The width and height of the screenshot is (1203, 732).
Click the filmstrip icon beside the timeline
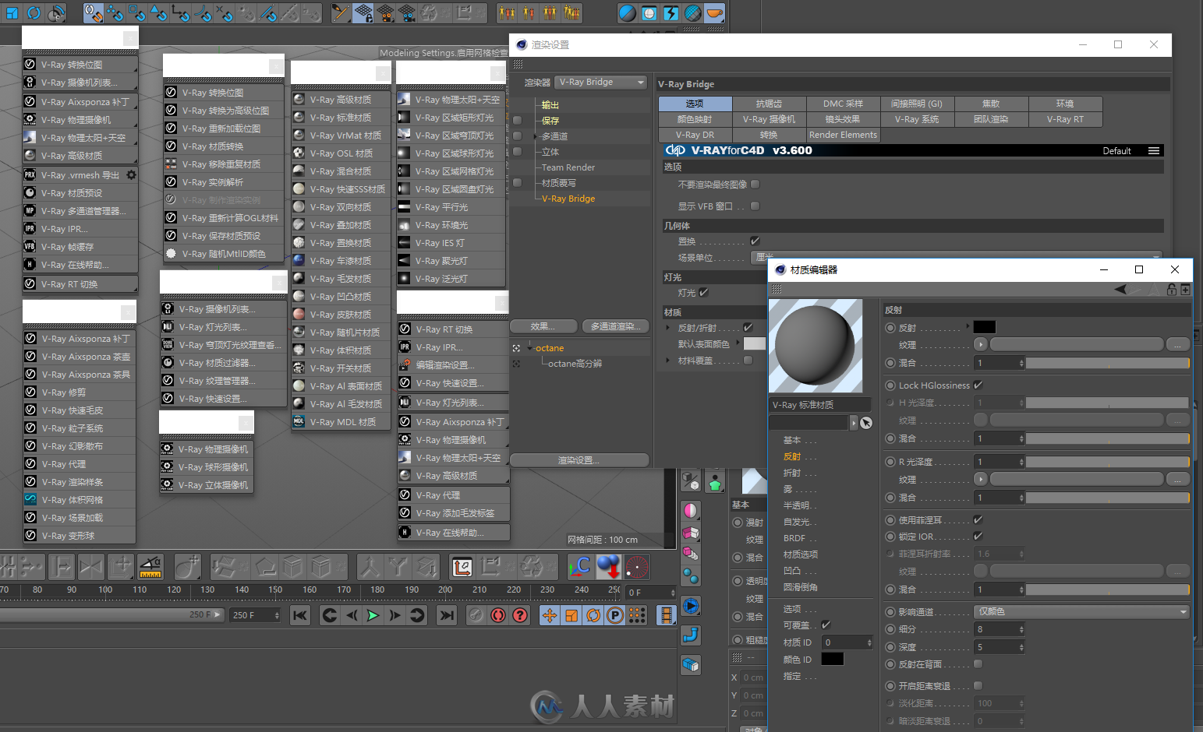tap(666, 615)
